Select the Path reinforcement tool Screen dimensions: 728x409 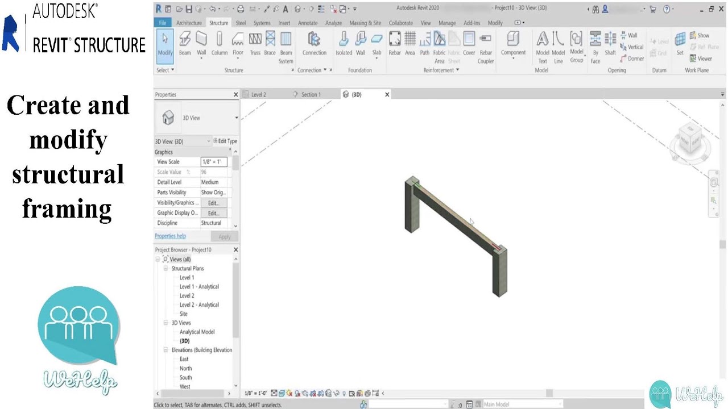coord(424,44)
